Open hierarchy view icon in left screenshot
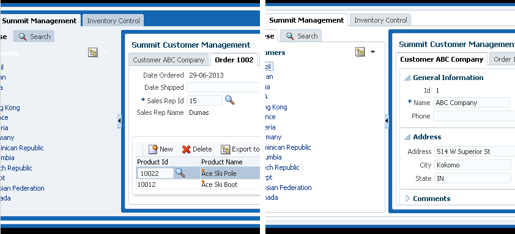The width and height of the screenshot is (515, 234). click(x=93, y=52)
